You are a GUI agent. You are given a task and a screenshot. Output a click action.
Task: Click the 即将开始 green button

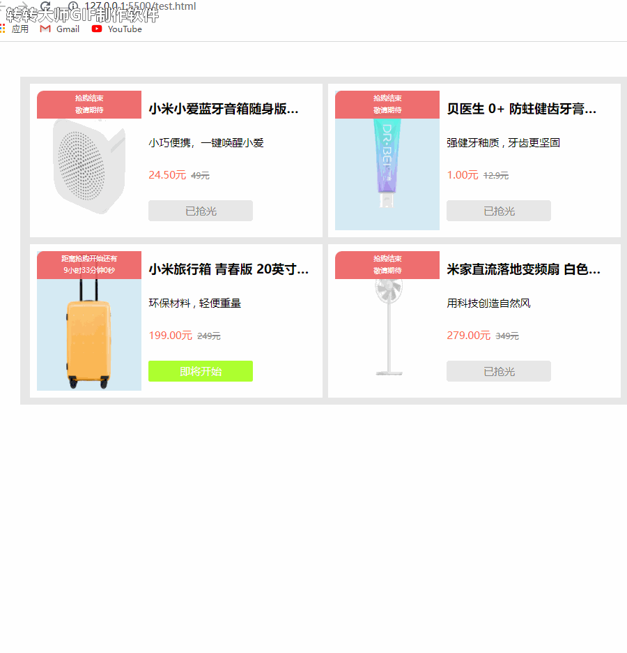tap(201, 371)
